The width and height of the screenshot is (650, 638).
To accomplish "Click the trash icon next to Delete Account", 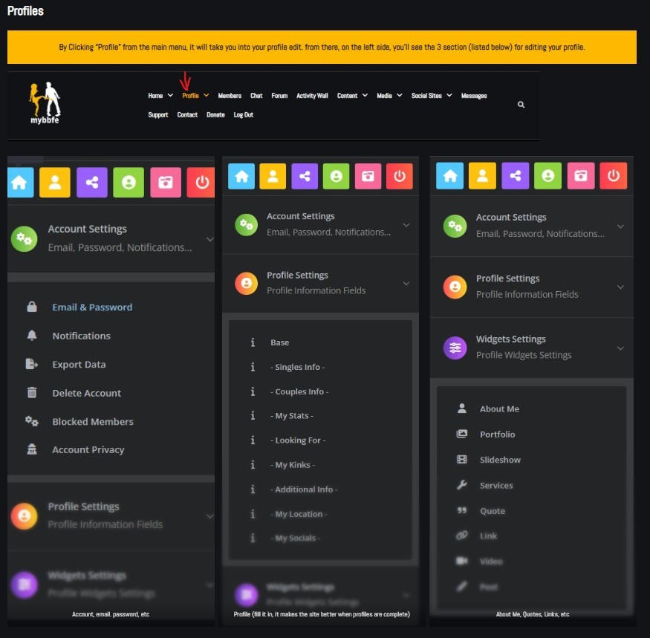I will pos(32,393).
